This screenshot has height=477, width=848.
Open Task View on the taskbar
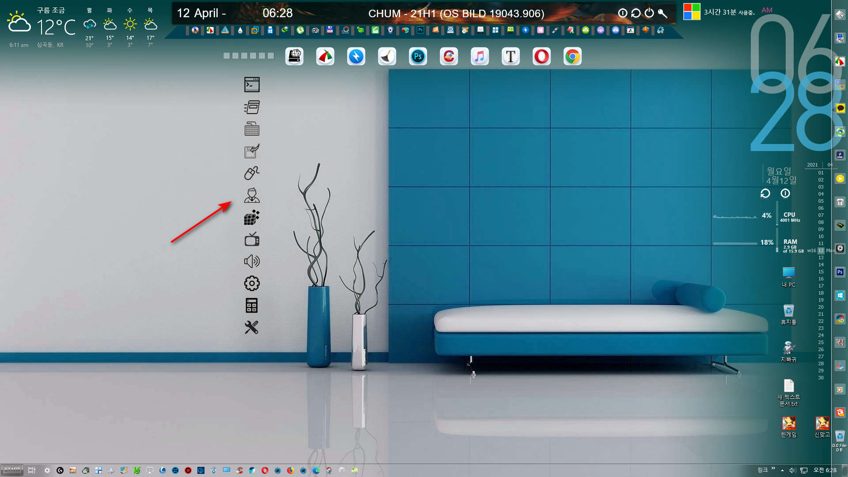[x=32, y=470]
